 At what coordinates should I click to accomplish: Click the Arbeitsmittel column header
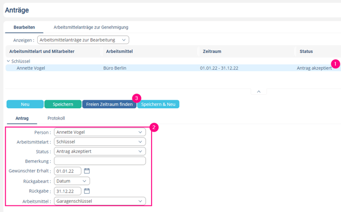tap(120, 51)
